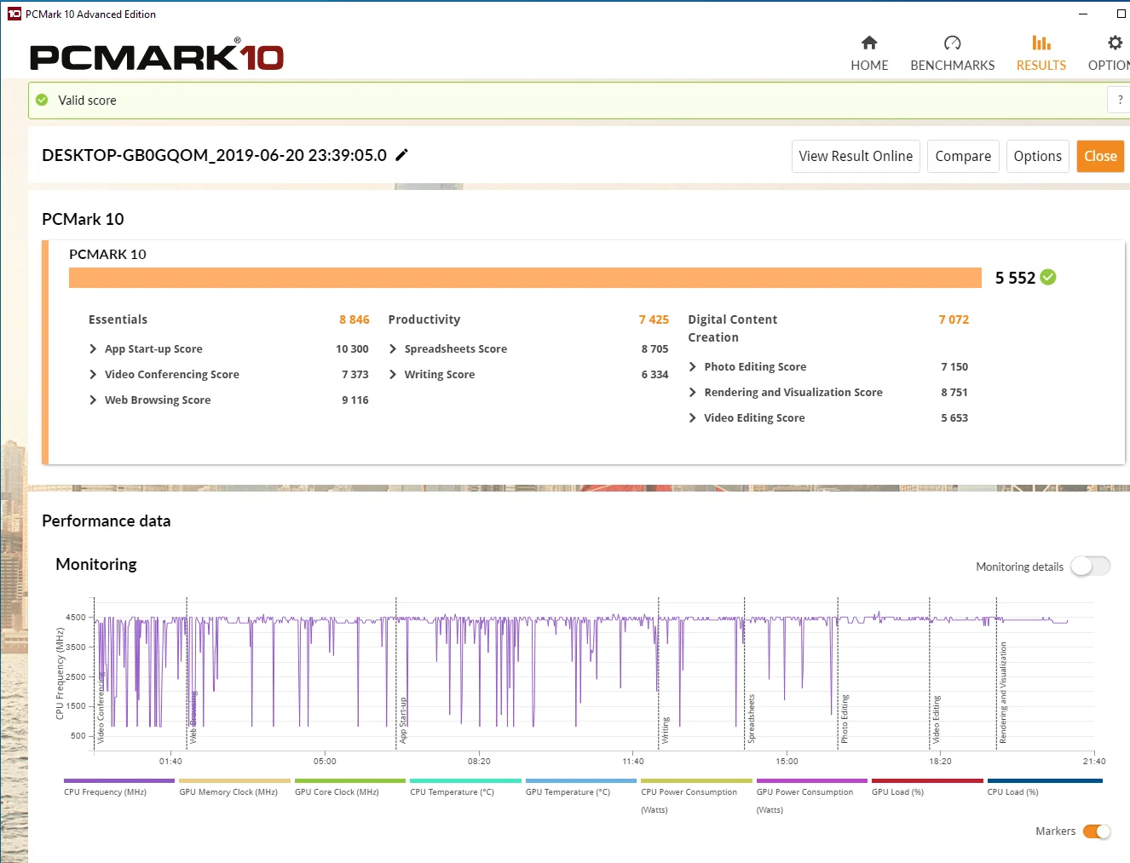Click Digital Content Creation score 7 072
1130x863 pixels.
pyautogui.click(x=954, y=319)
